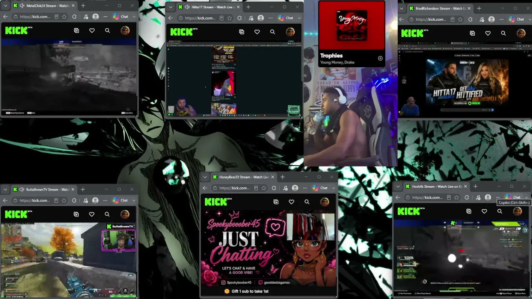Expand chevron beside Chat in MetalChik24 window

coord(134,17)
